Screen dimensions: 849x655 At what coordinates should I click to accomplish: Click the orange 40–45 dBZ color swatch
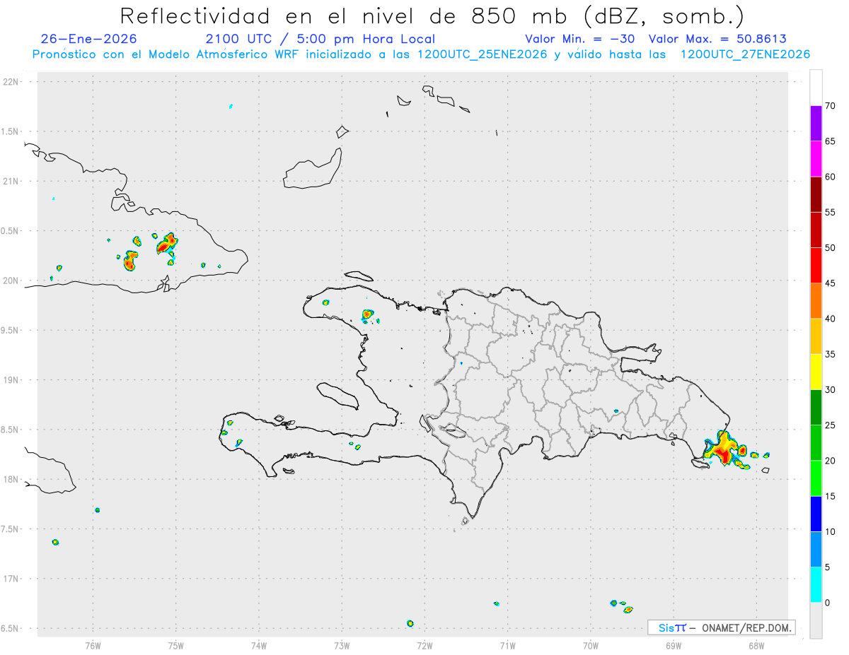[816, 301]
